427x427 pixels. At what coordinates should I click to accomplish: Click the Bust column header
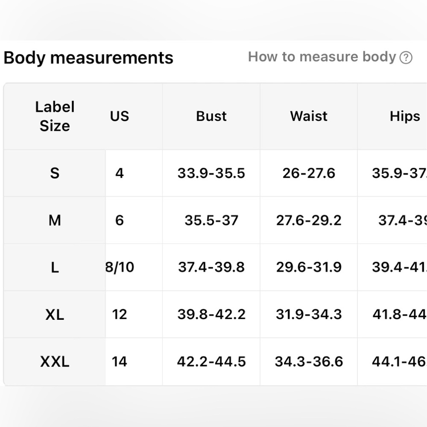click(211, 116)
